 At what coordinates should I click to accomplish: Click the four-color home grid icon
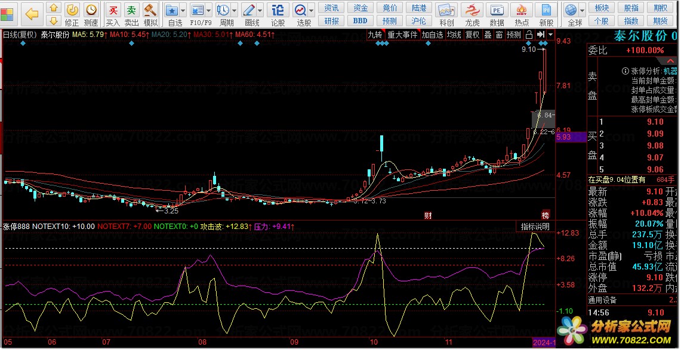(7, 14)
